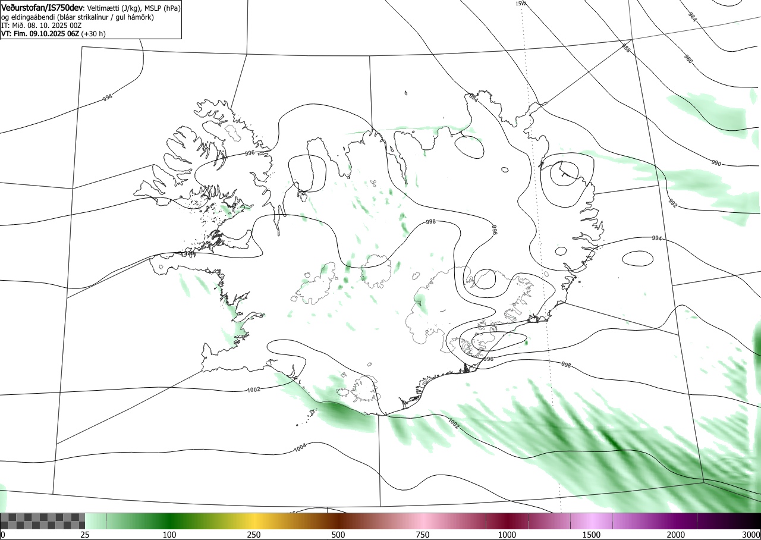Click the Veðurstofan/IS750dev title line
The width and height of the screenshot is (761, 540).
90,8
